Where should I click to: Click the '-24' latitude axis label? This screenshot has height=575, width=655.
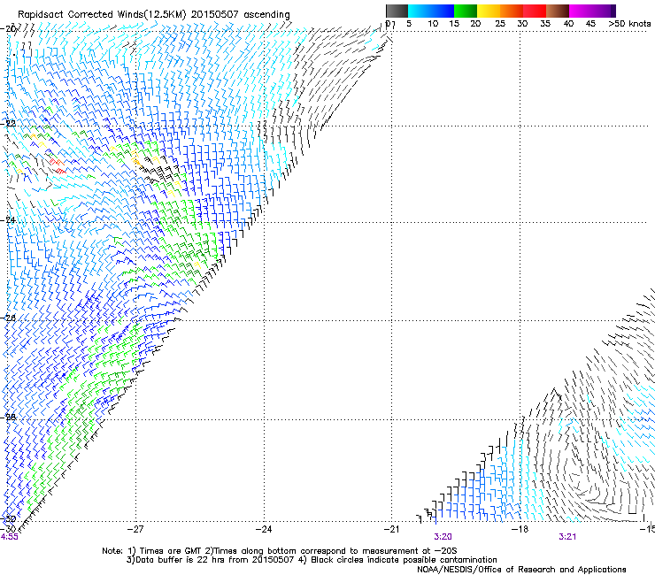pyautogui.click(x=8, y=220)
